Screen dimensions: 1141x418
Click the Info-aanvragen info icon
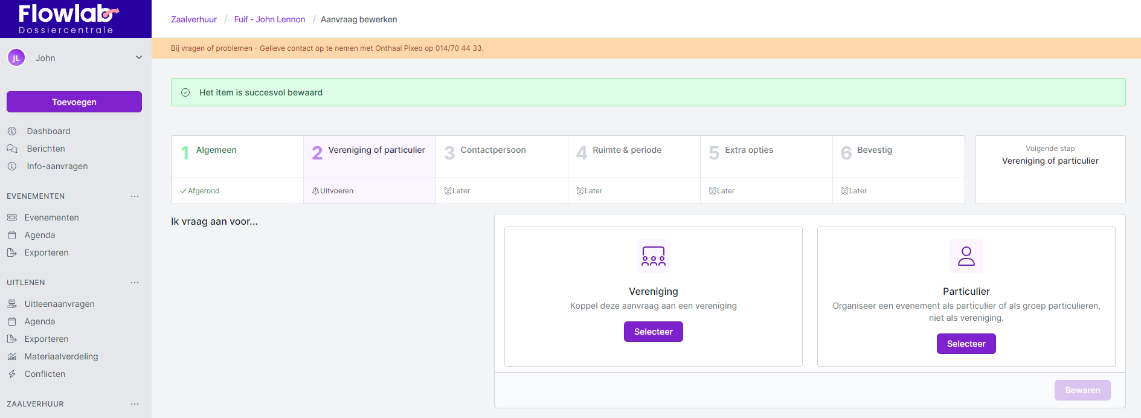pos(12,166)
